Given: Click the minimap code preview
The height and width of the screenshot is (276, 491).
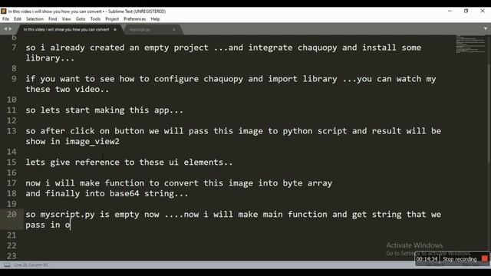Looking at the screenshot, I should (x=470, y=44).
